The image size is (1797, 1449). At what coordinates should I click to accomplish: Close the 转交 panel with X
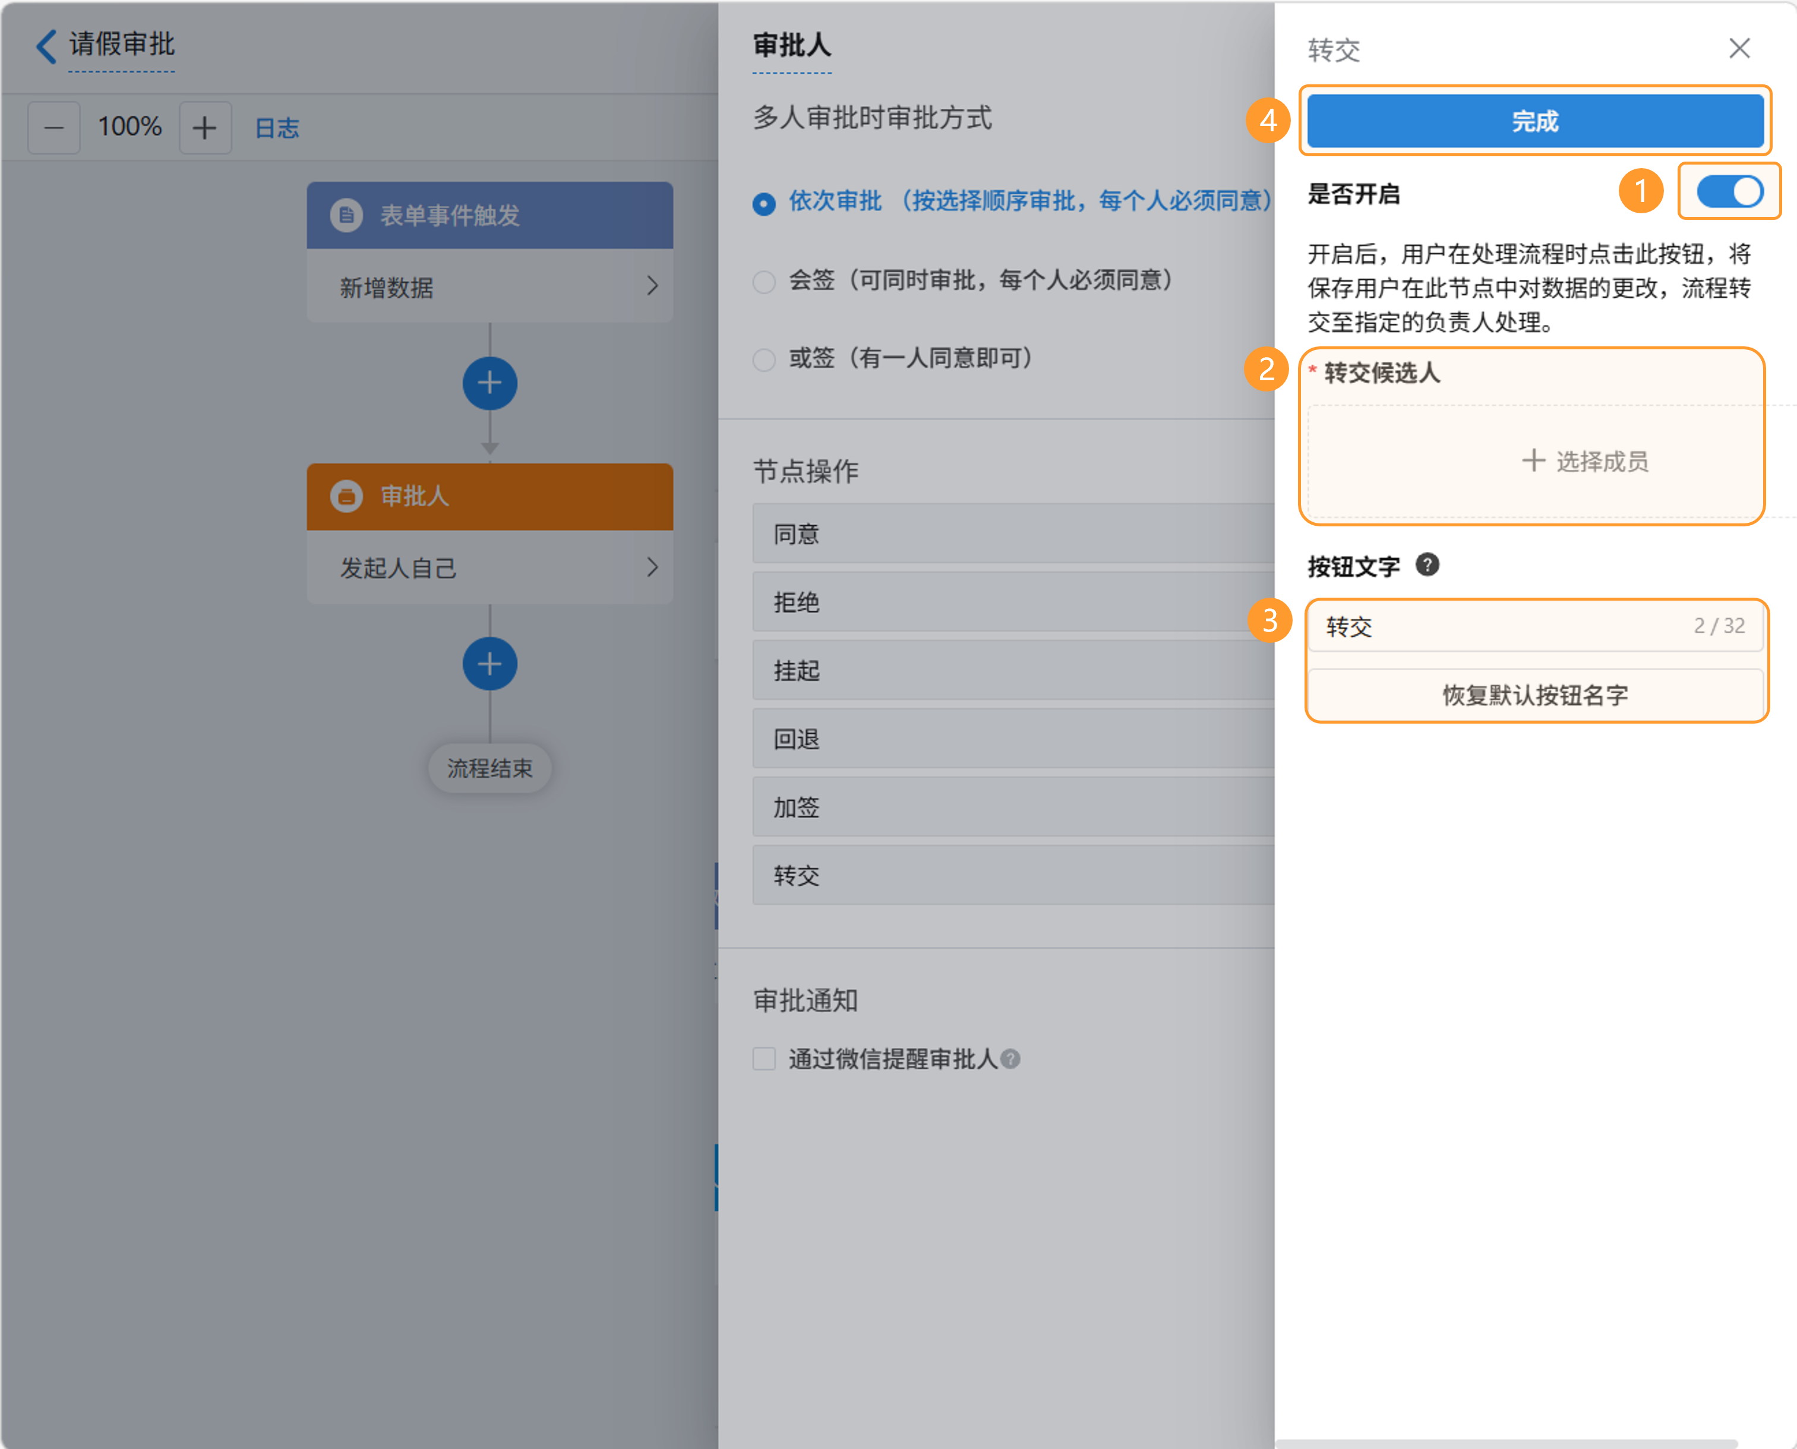pyautogui.click(x=1739, y=48)
